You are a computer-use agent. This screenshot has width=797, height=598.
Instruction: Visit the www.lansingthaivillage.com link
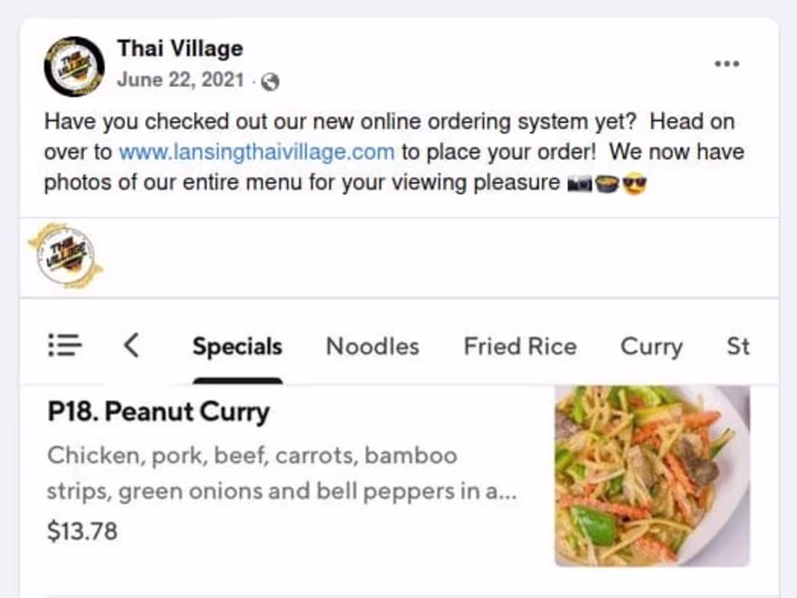tap(256, 153)
